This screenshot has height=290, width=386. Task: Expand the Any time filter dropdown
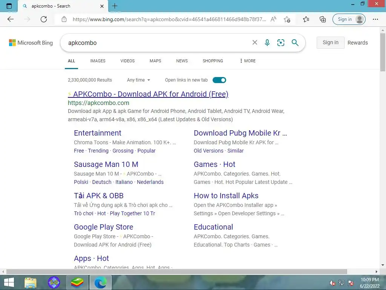coord(138,80)
